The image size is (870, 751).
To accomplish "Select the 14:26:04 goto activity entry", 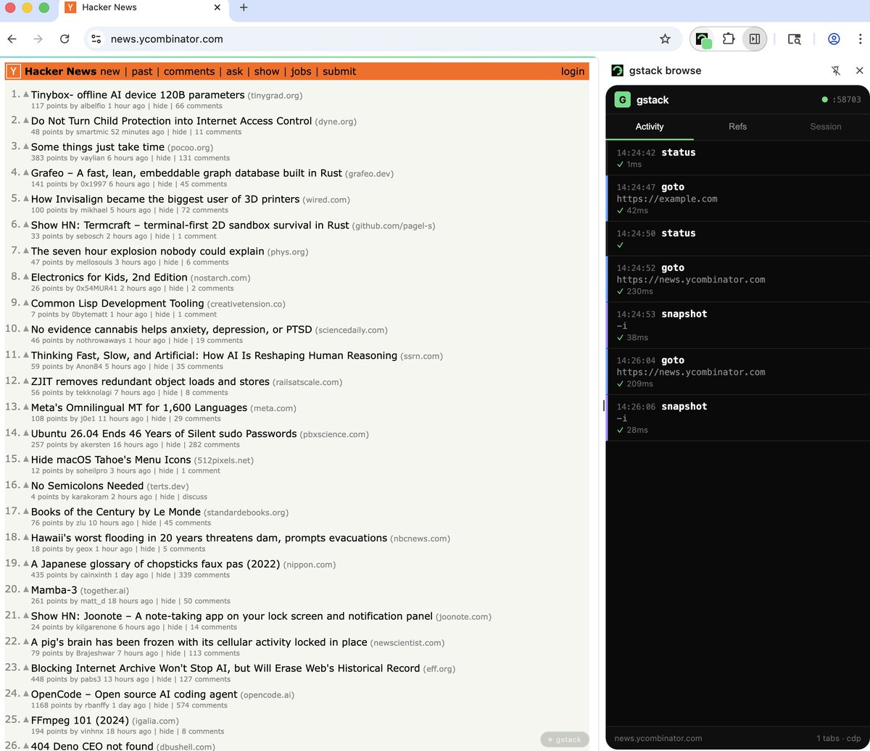I will [737, 372].
